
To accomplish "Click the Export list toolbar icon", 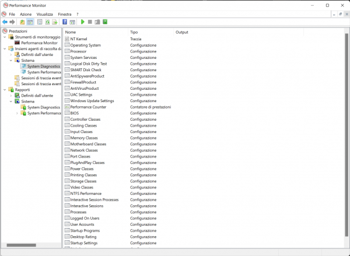I will [x=54, y=22].
